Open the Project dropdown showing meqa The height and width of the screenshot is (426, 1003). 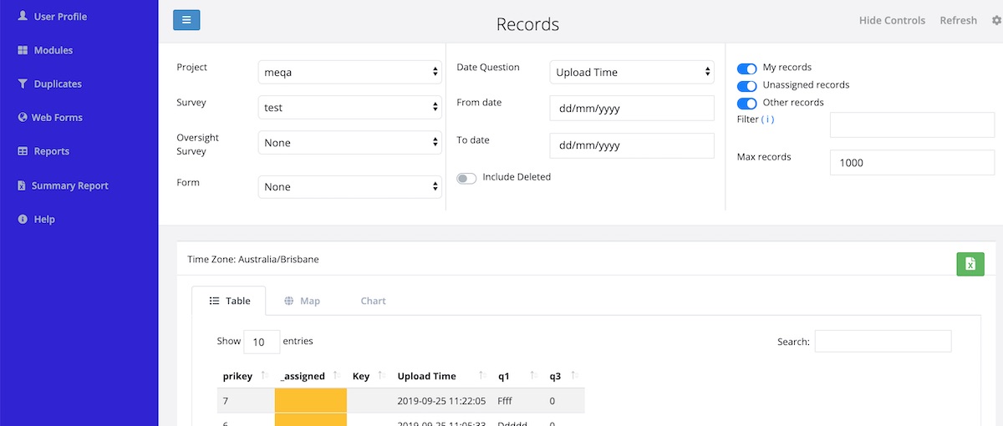coord(349,73)
